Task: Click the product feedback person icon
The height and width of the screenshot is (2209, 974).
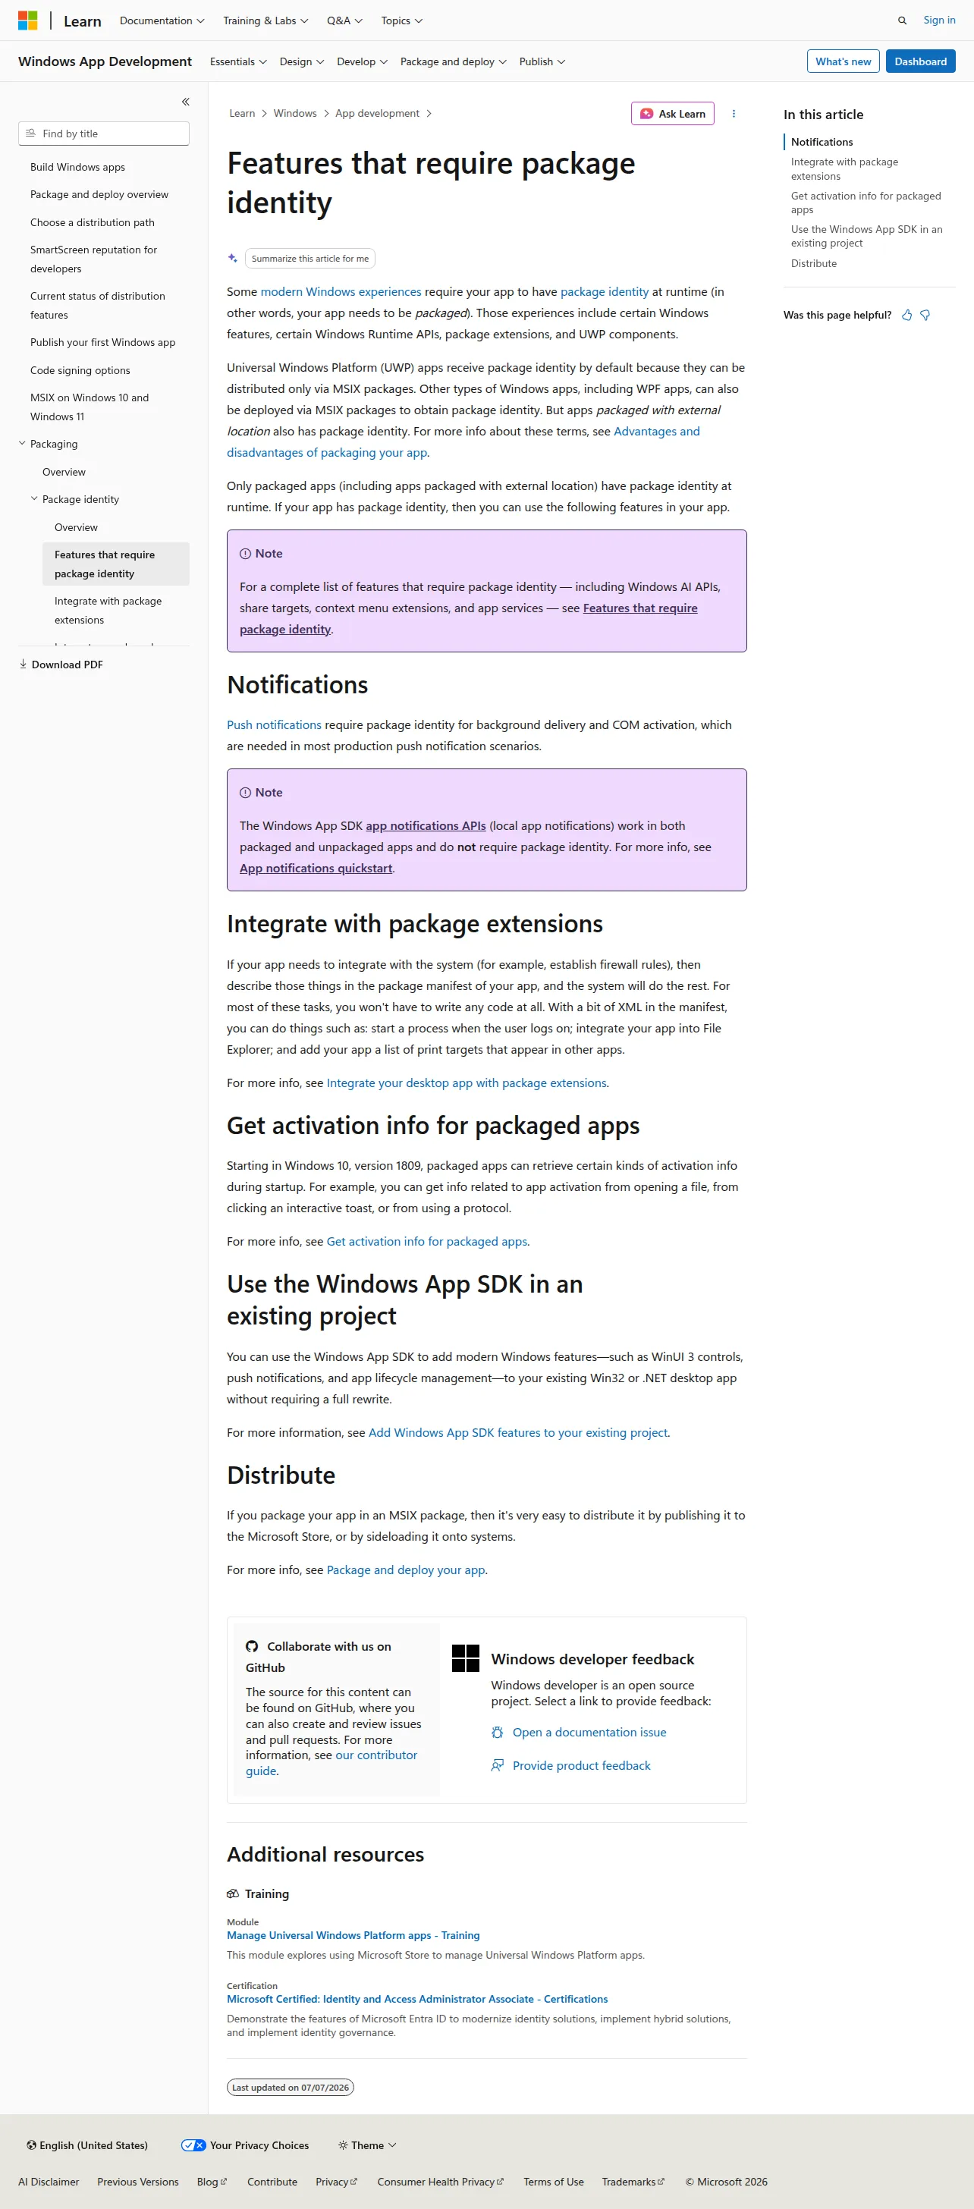Action: click(498, 1764)
